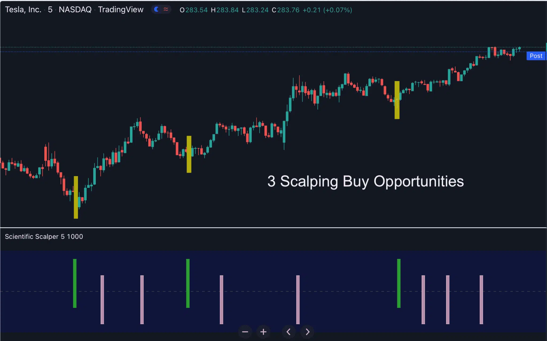Click the pane divider above Scientific Scalper

tap(273, 228)
